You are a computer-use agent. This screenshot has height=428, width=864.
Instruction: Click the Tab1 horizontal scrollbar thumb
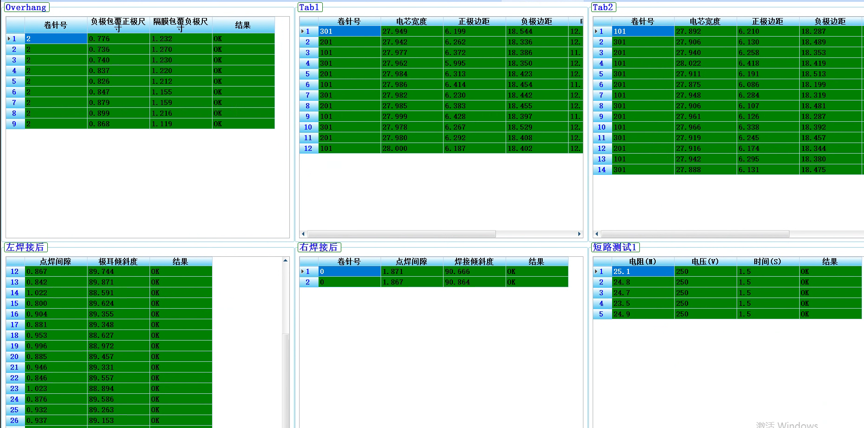(401, 234)
